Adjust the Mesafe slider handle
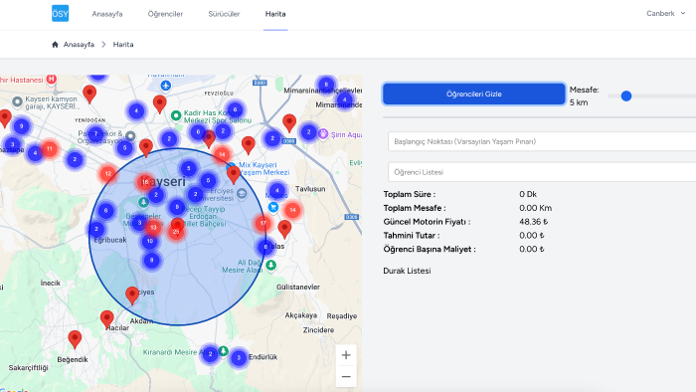The height and width of the screenshot is (392, 696). click(x=625, y=96)
